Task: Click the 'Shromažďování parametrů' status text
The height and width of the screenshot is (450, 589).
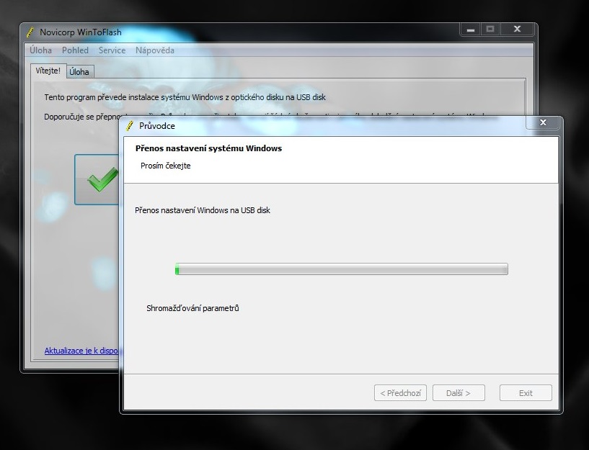Action: tap(192, 308)
